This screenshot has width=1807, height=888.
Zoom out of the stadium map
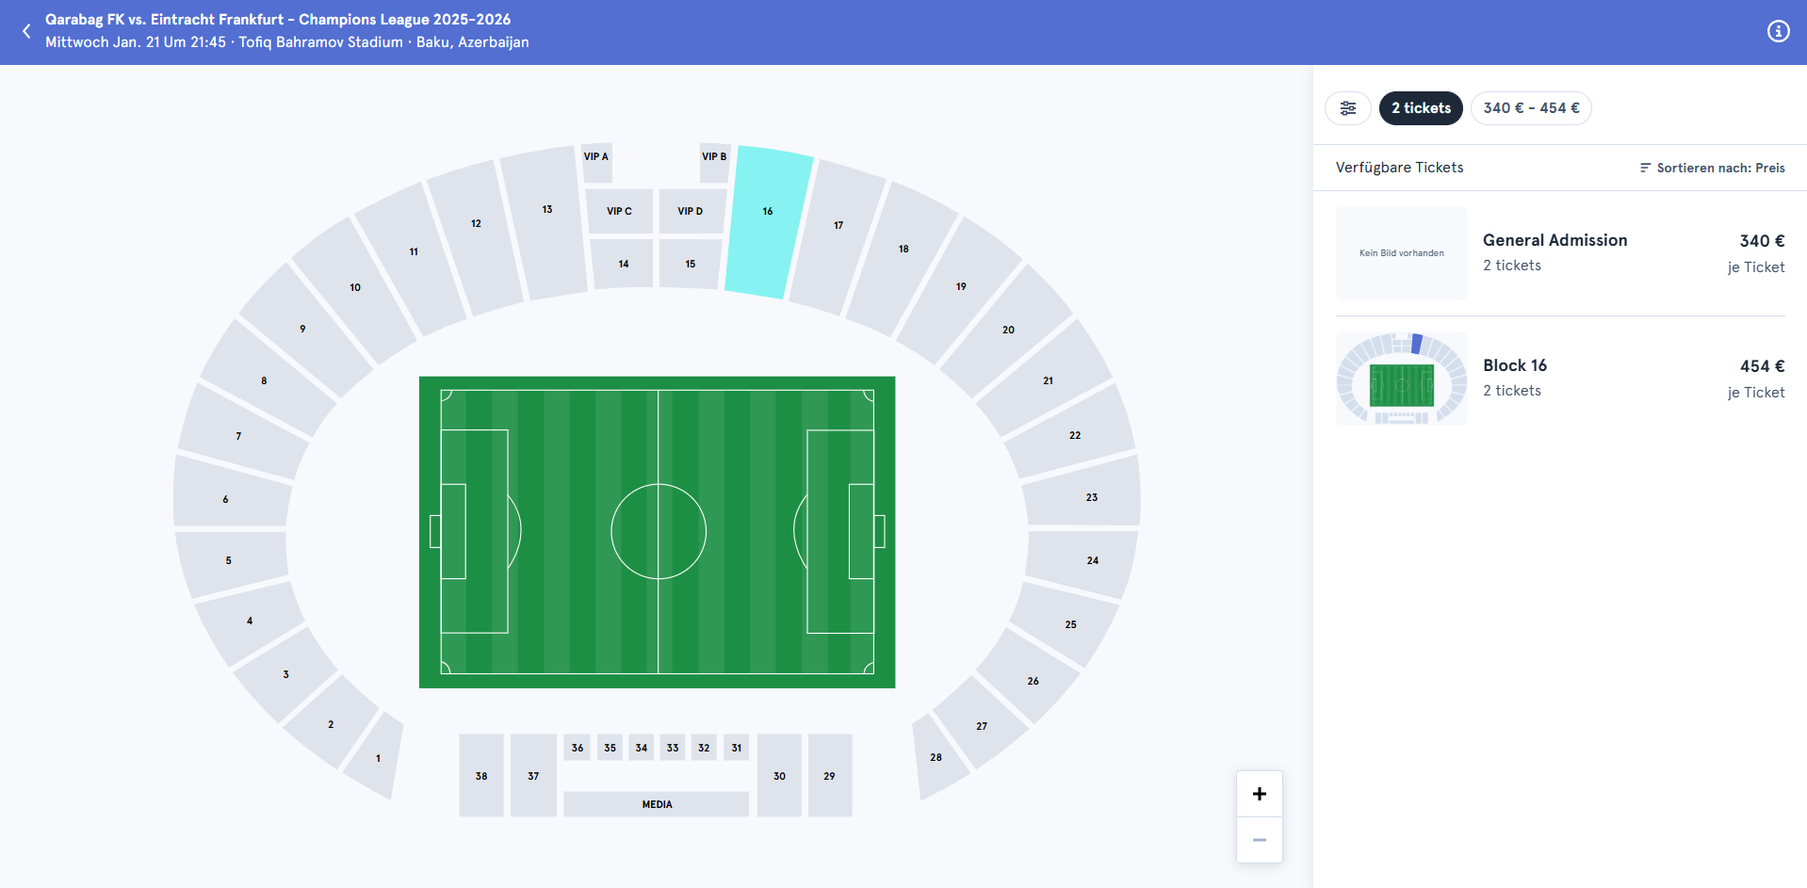1259,839
